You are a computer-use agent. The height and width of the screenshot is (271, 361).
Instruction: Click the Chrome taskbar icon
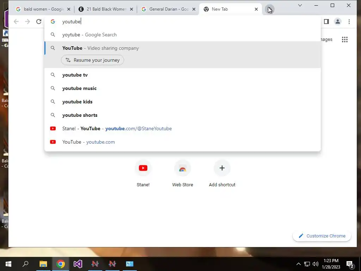coord(61,264)
